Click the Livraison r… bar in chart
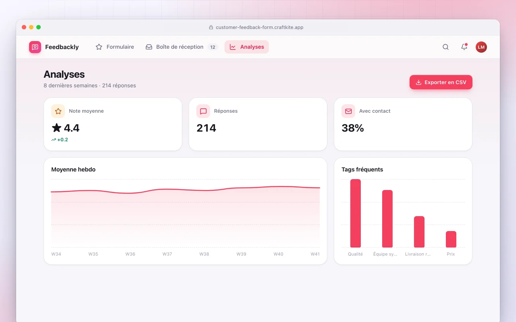This screenshot has width=516, height=322. click(419, 232)
